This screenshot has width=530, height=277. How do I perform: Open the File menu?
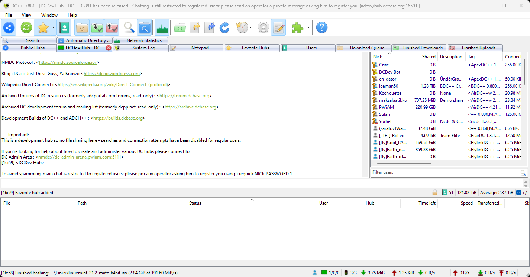[x=9, y=15]
